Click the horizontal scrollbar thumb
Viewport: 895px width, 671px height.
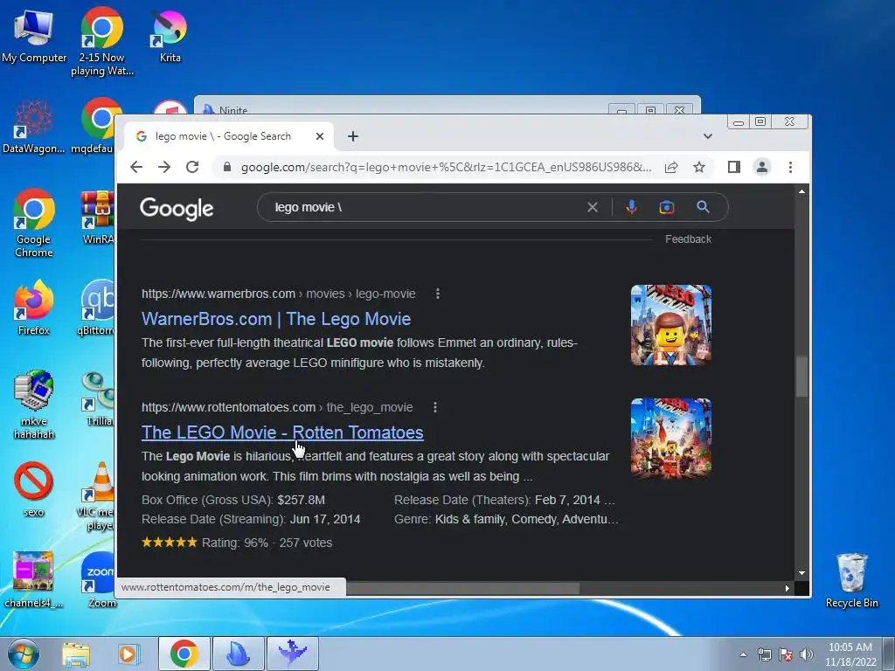tap(463, 588)
